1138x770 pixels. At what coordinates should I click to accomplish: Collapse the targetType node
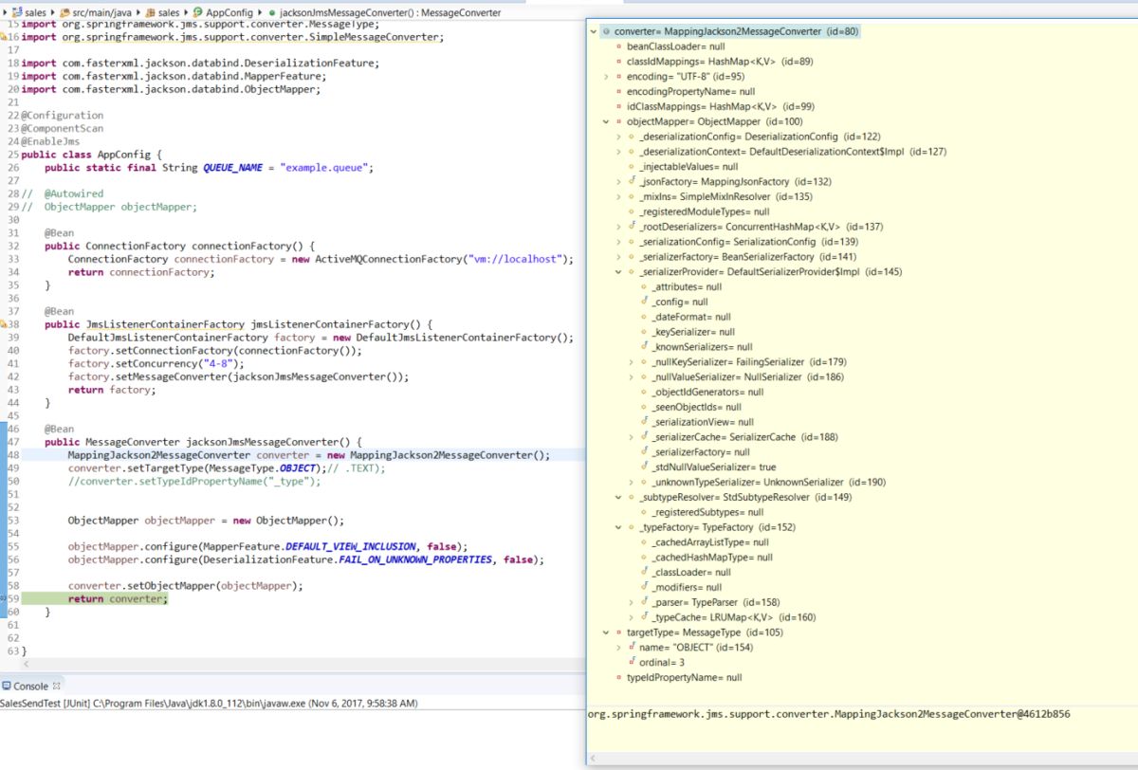[606, 632]
